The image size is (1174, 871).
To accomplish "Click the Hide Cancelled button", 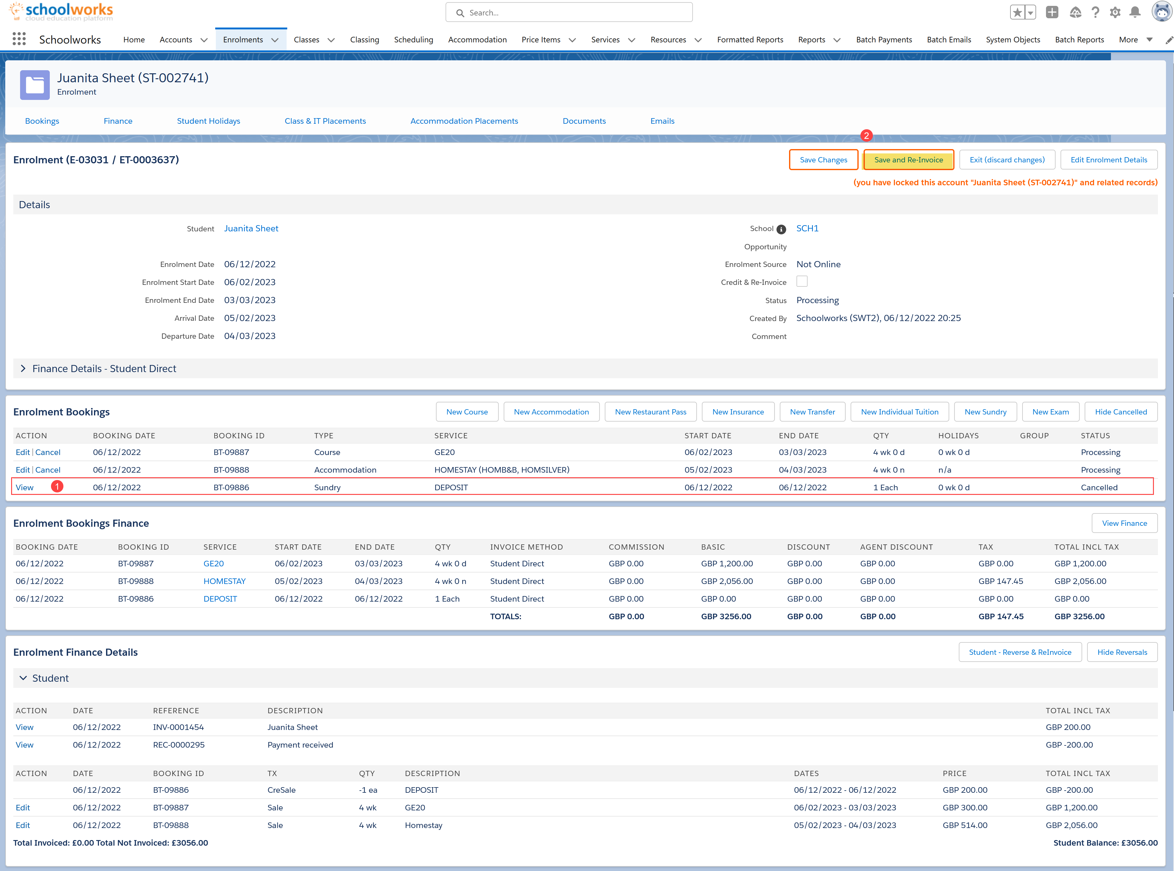I will 1120,412.
